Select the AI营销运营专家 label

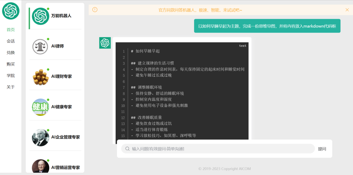(65, 168)
